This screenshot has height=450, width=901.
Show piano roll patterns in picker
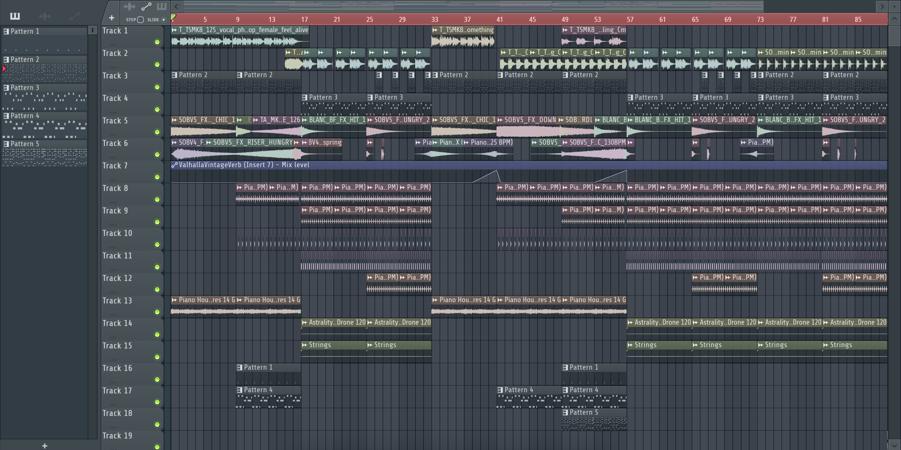click(15, 16)
